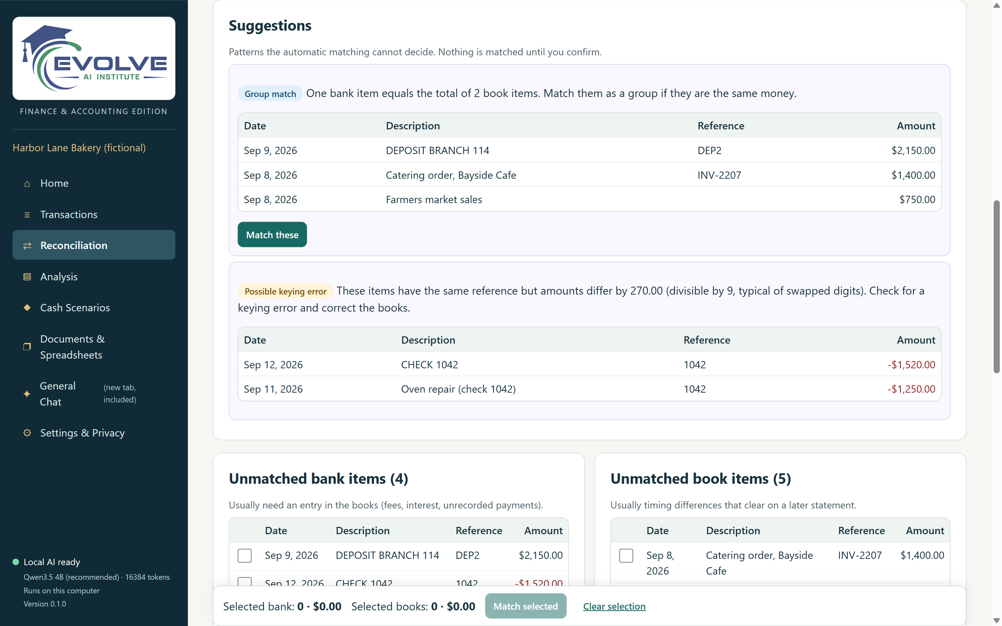Click the scrollbar up arrow
The image size is (1002, 626).
coord(997,5)
